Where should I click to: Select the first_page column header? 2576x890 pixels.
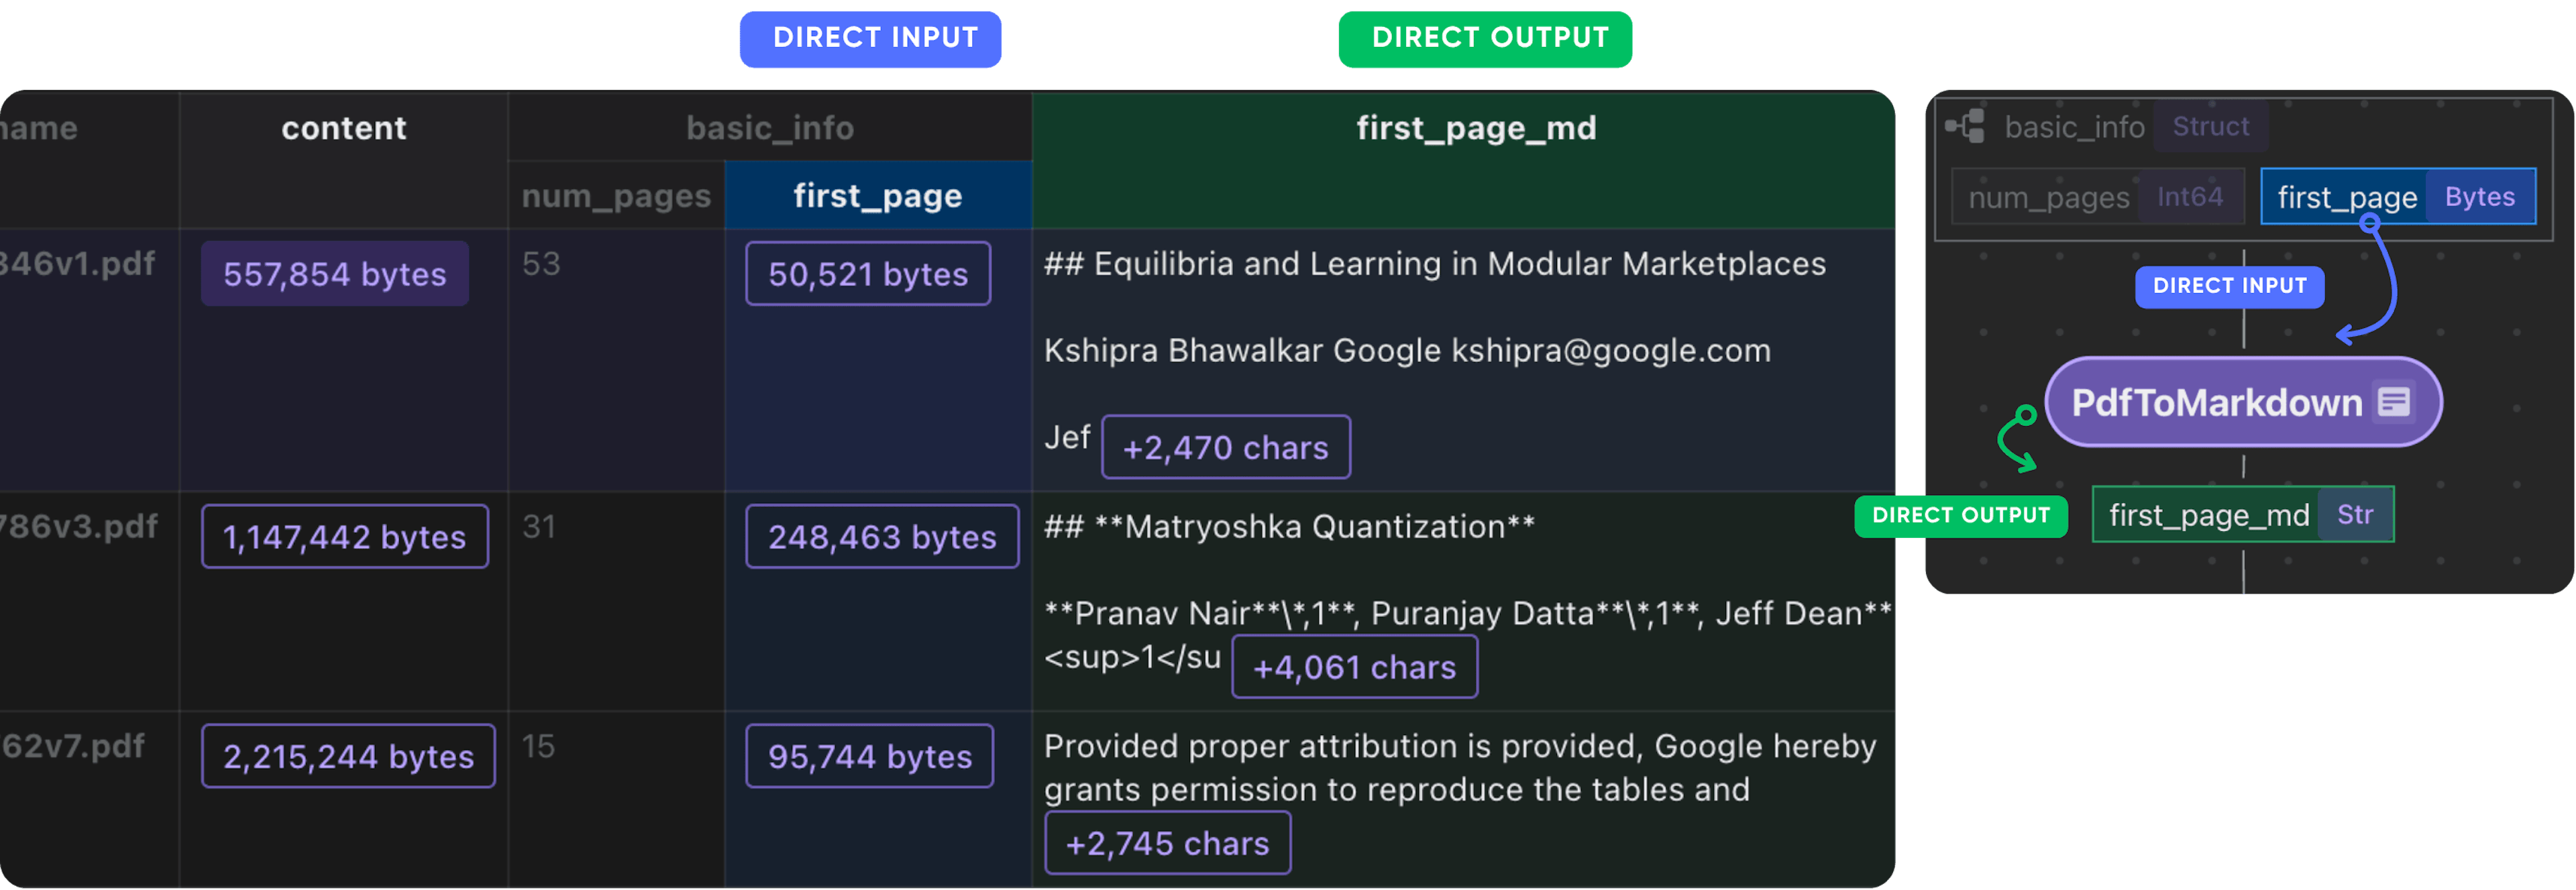coord(877,195)
